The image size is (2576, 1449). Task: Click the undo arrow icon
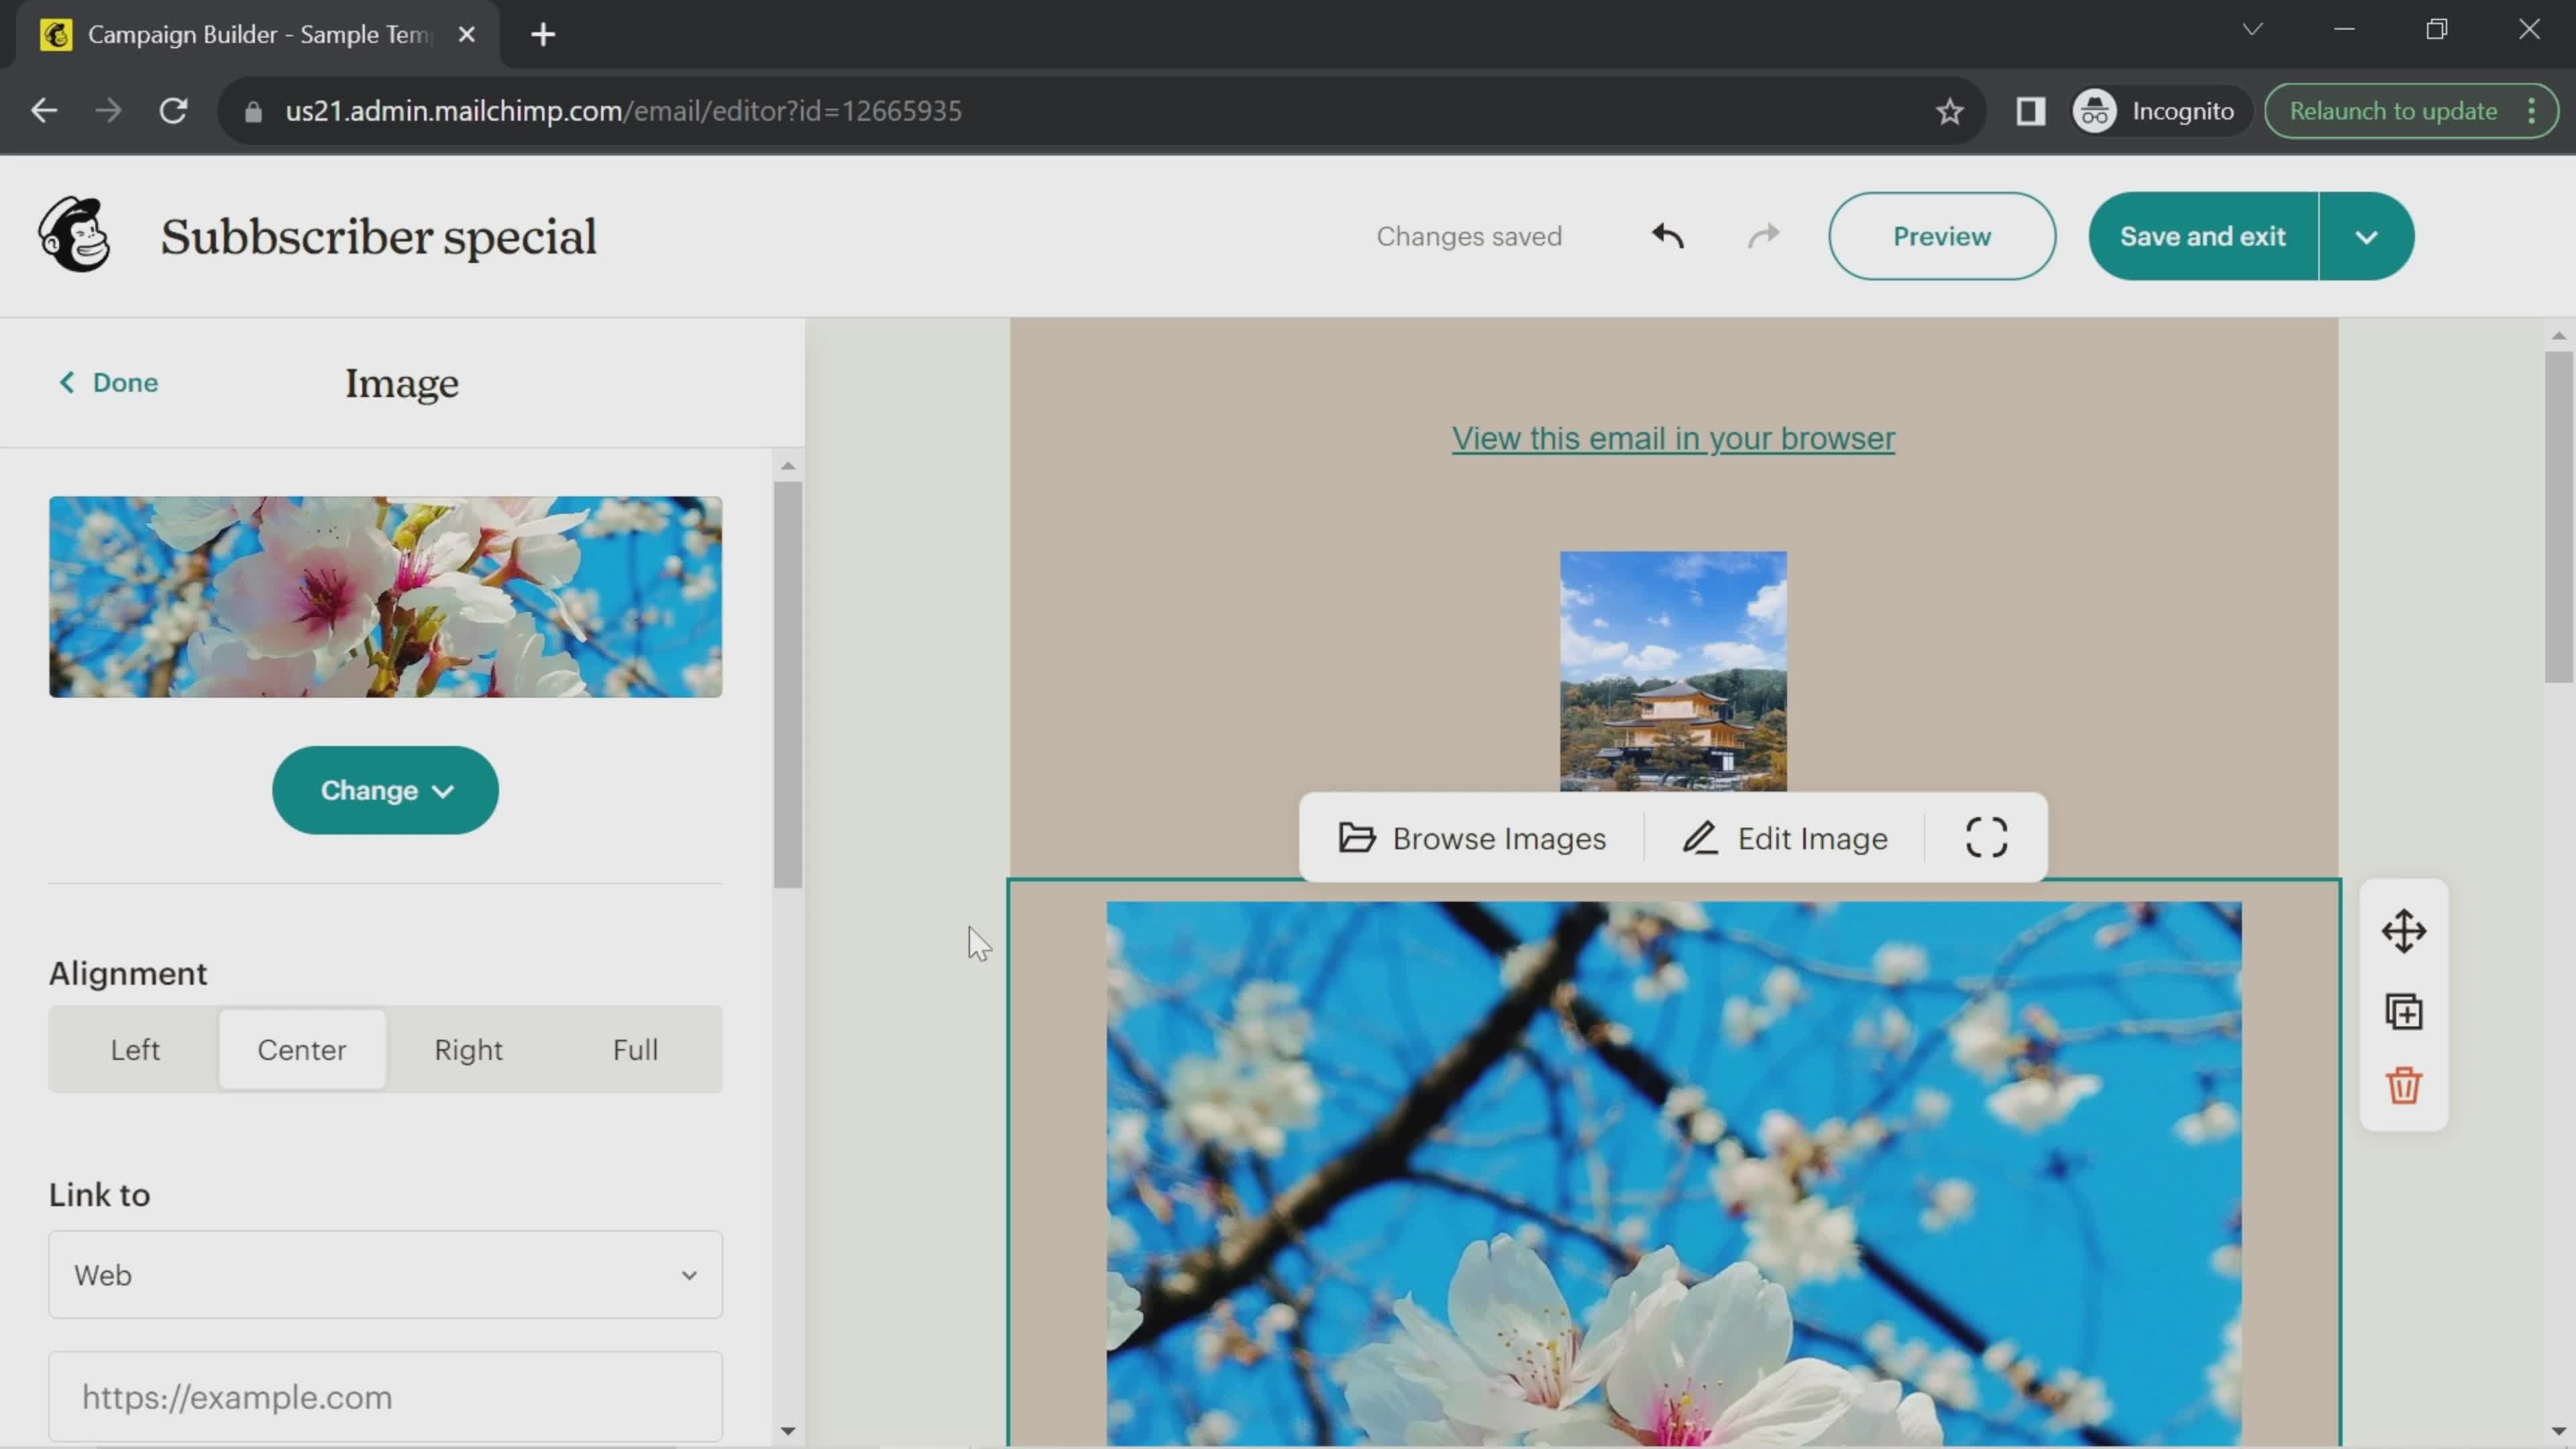[x=1666, y=235]
